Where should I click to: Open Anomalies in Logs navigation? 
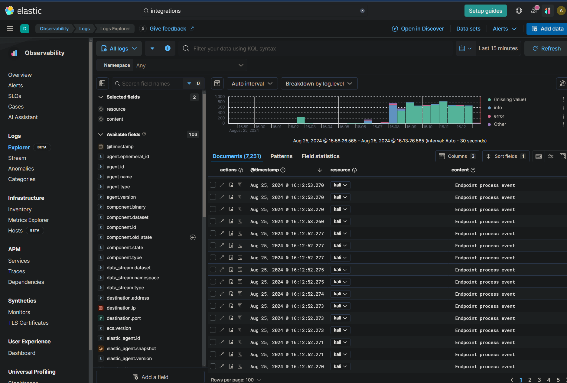click(x=21, y=169)
